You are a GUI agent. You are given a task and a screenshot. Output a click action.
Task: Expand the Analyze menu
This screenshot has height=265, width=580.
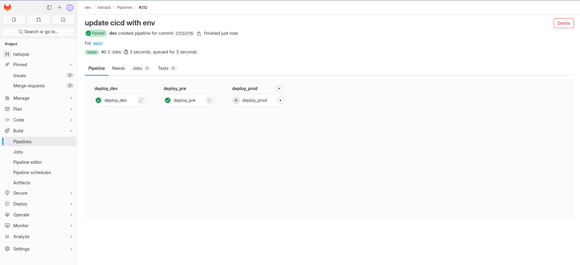tap(39, 237)
